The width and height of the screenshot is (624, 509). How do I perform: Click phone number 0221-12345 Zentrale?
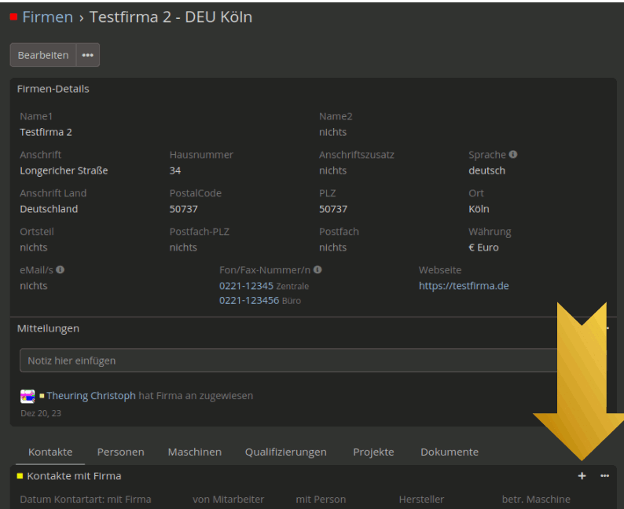(246, 286)
